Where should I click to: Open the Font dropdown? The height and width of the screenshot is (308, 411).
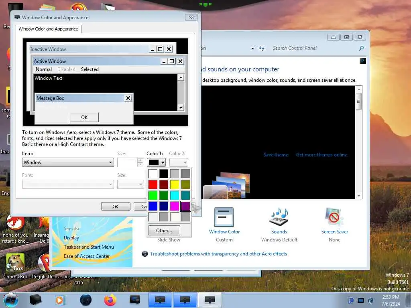[x=68, y=184]
